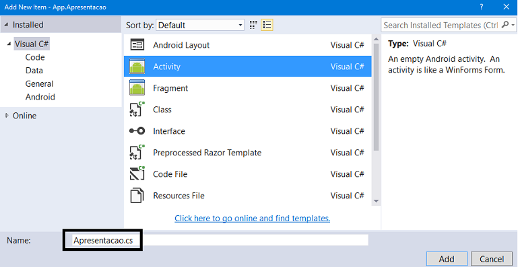Switch to small icons grid view
Screen dimensions: 518x267
click(253, 25)
